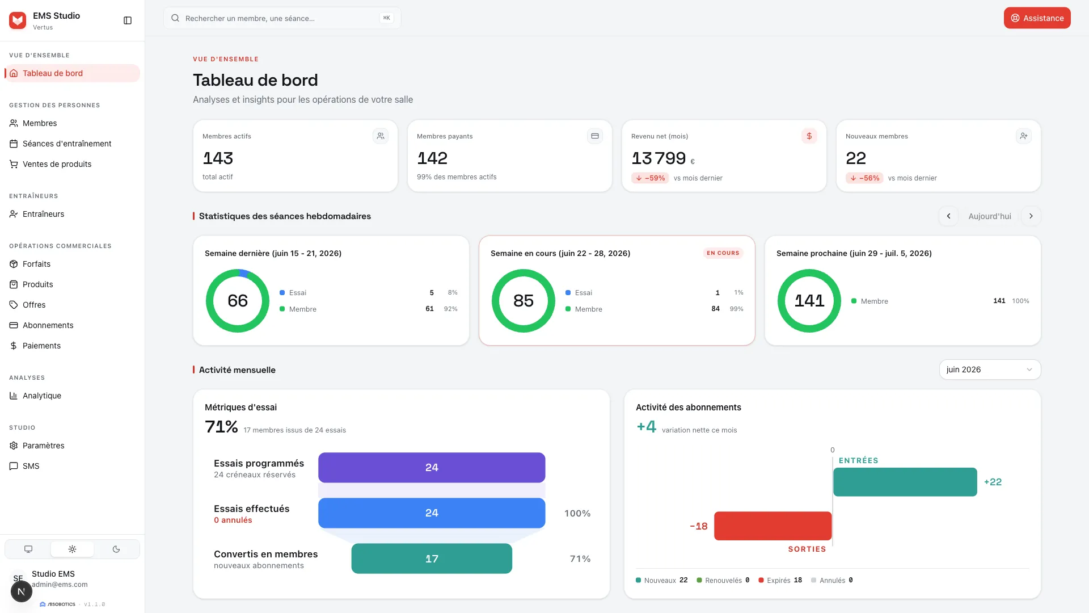The width and height of the screenshot is (1089, 613).
Task: Click the EMS Studio logo icon
Action: 18,20
